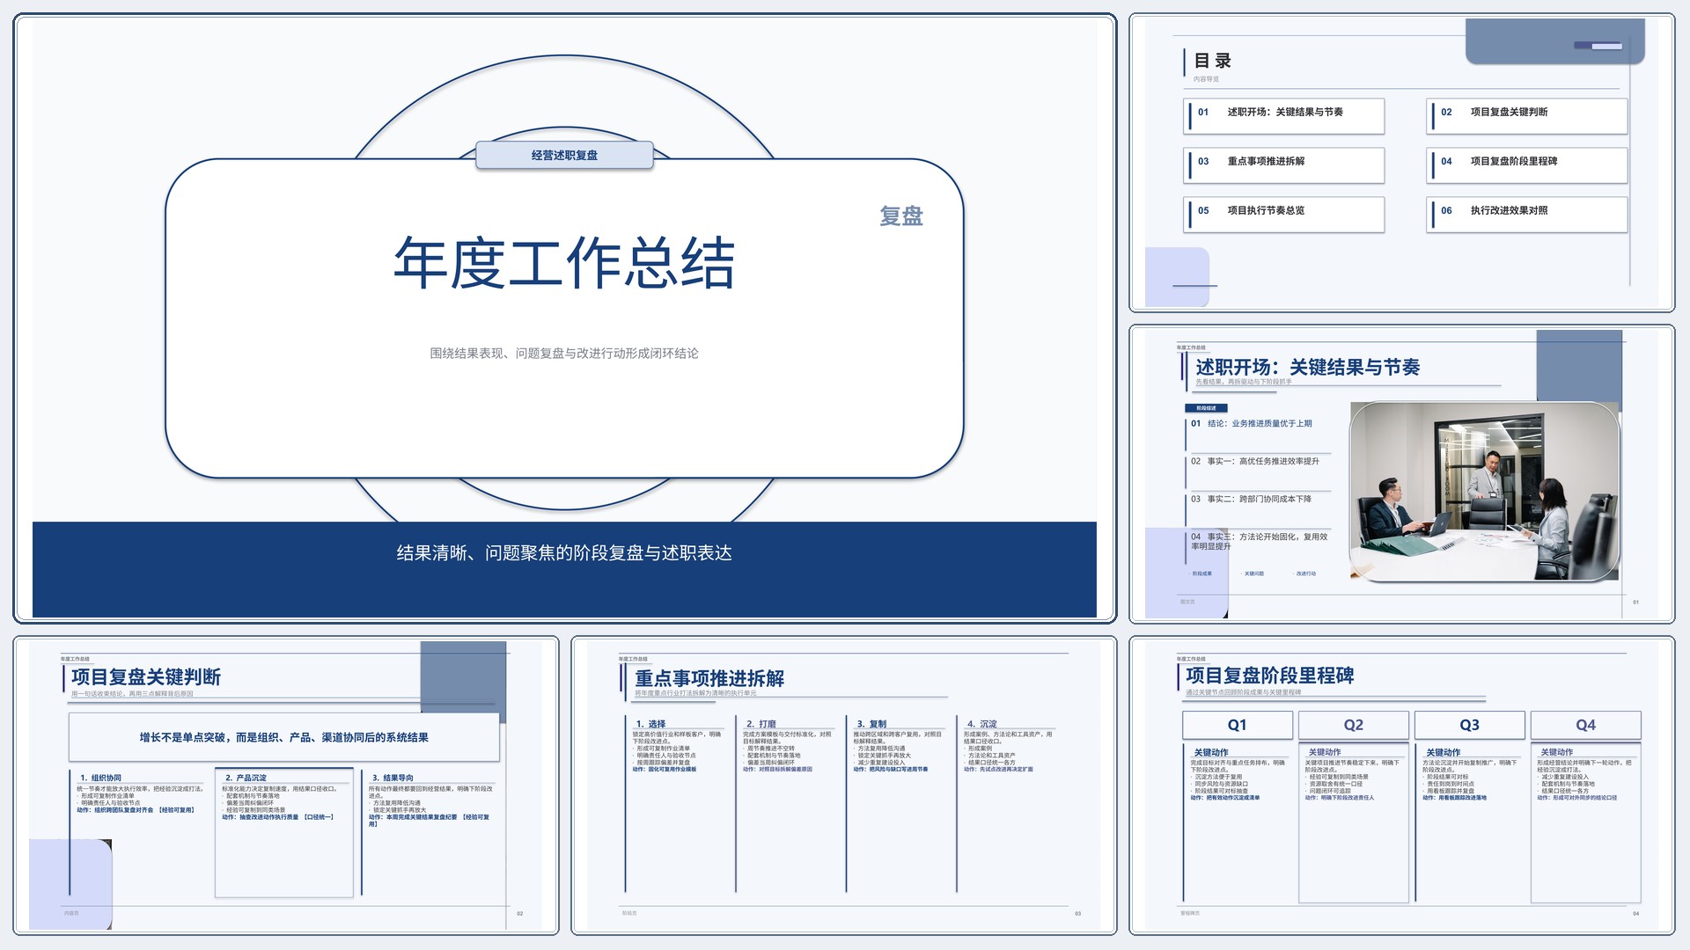
Task: Select item 03 事实二：跨部门协同成本下降
Action: (x=1251, y=500)
